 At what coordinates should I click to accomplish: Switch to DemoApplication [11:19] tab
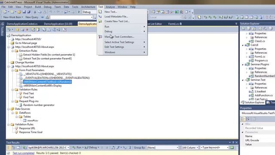pos(58,24)
